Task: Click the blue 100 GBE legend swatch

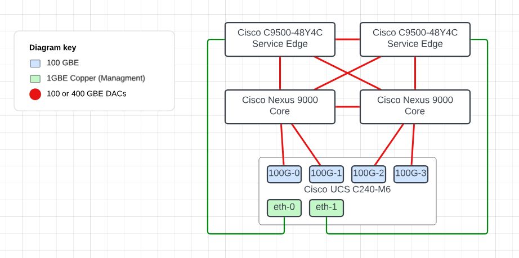Action: point(35,63)
